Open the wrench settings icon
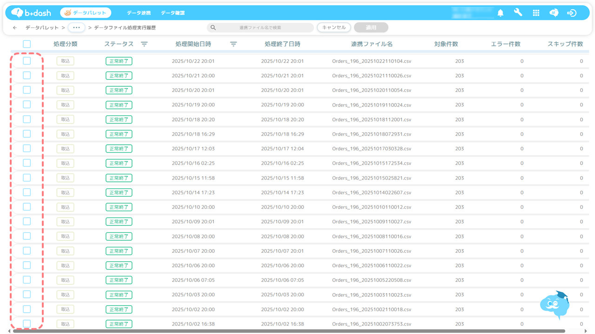This screenshot has height=334, width=595. [518, 13]
